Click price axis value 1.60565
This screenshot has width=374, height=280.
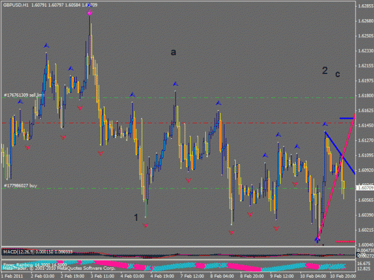click(366, 200)
